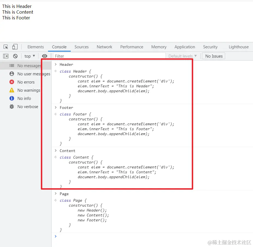The width and height of the screenshot is (253, 247).
Task: Click the console prompt input line
Action: pyautogui.click(x=152, y=236)
